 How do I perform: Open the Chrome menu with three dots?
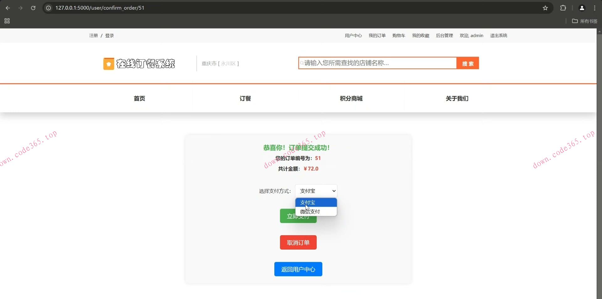(594, 8)
